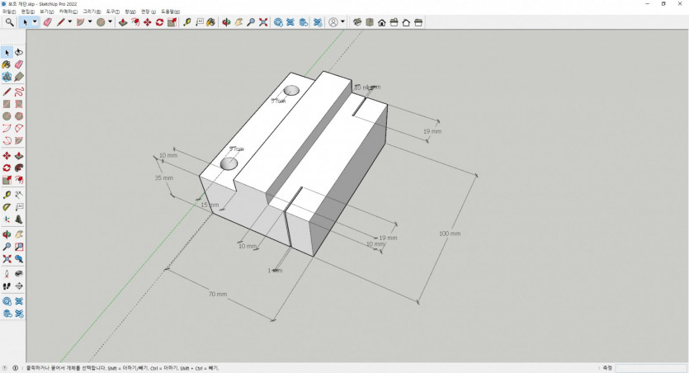Open the user account dropdown arrow

pos(342,22)
